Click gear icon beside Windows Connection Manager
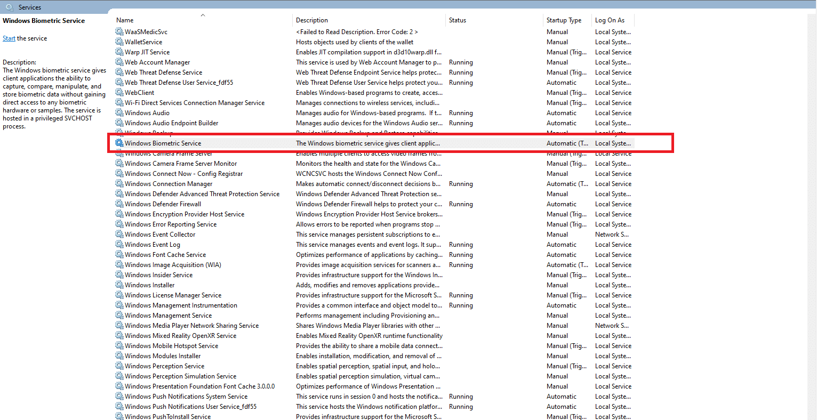 pos(119,184)
